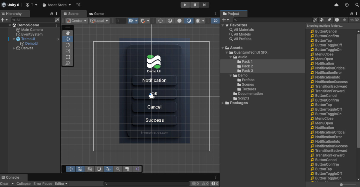Toggle snap increment icon in Scene toolbar

(x=143, y=21)
